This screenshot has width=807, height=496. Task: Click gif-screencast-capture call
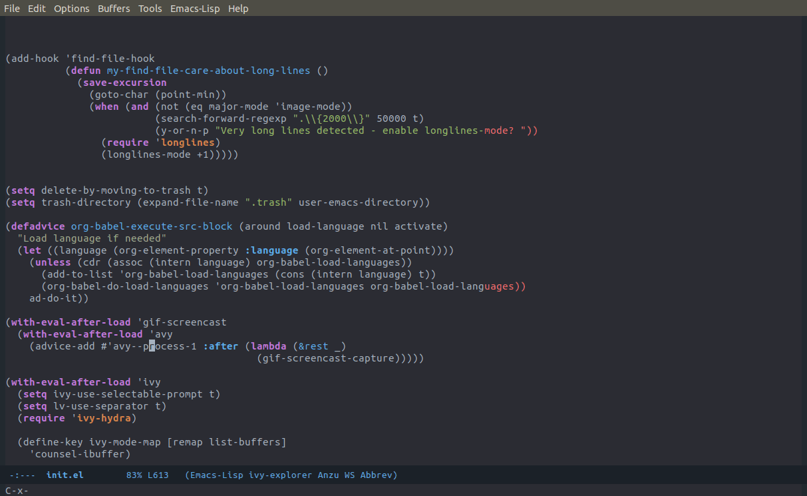click(x=328, y=358)
